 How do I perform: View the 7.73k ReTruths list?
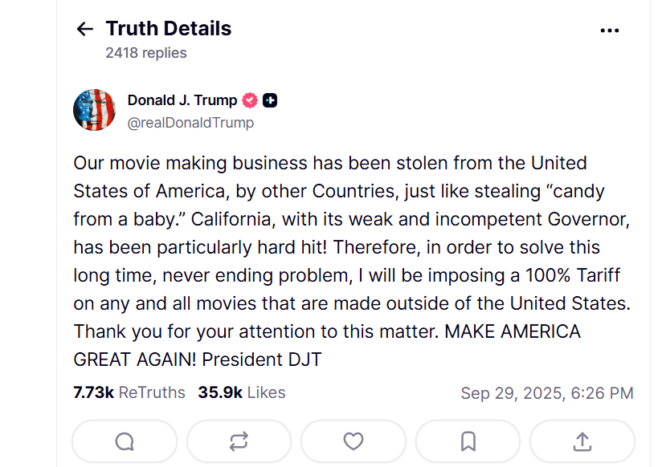point(129,393)
